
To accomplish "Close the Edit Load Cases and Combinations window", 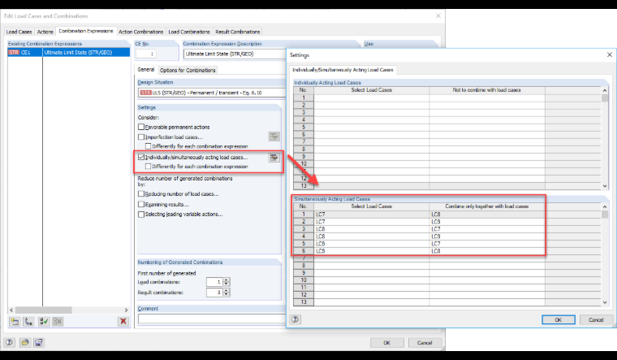I will pos(438,15).
